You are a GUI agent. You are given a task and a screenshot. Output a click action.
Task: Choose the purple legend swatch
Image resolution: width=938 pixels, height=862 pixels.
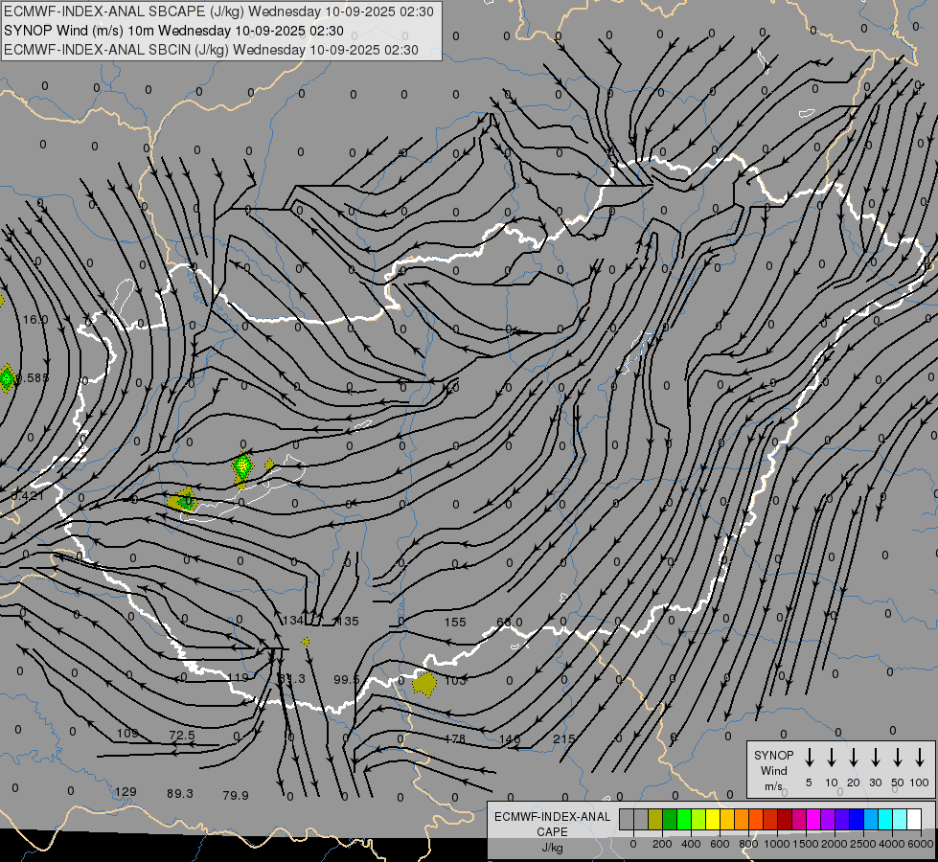pos(827,820)
